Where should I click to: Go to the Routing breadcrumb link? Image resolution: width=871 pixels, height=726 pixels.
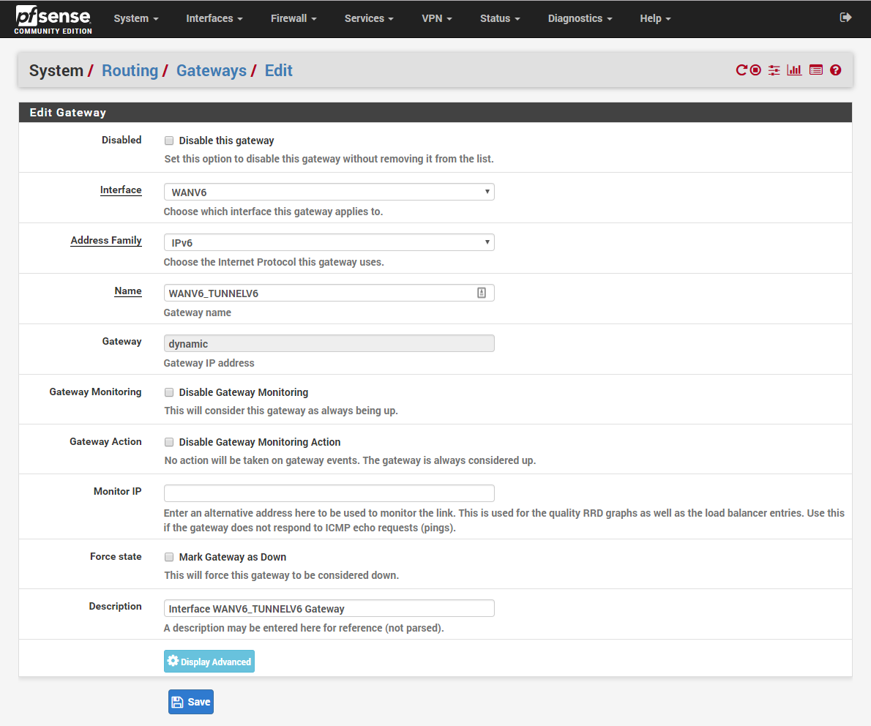130,70
